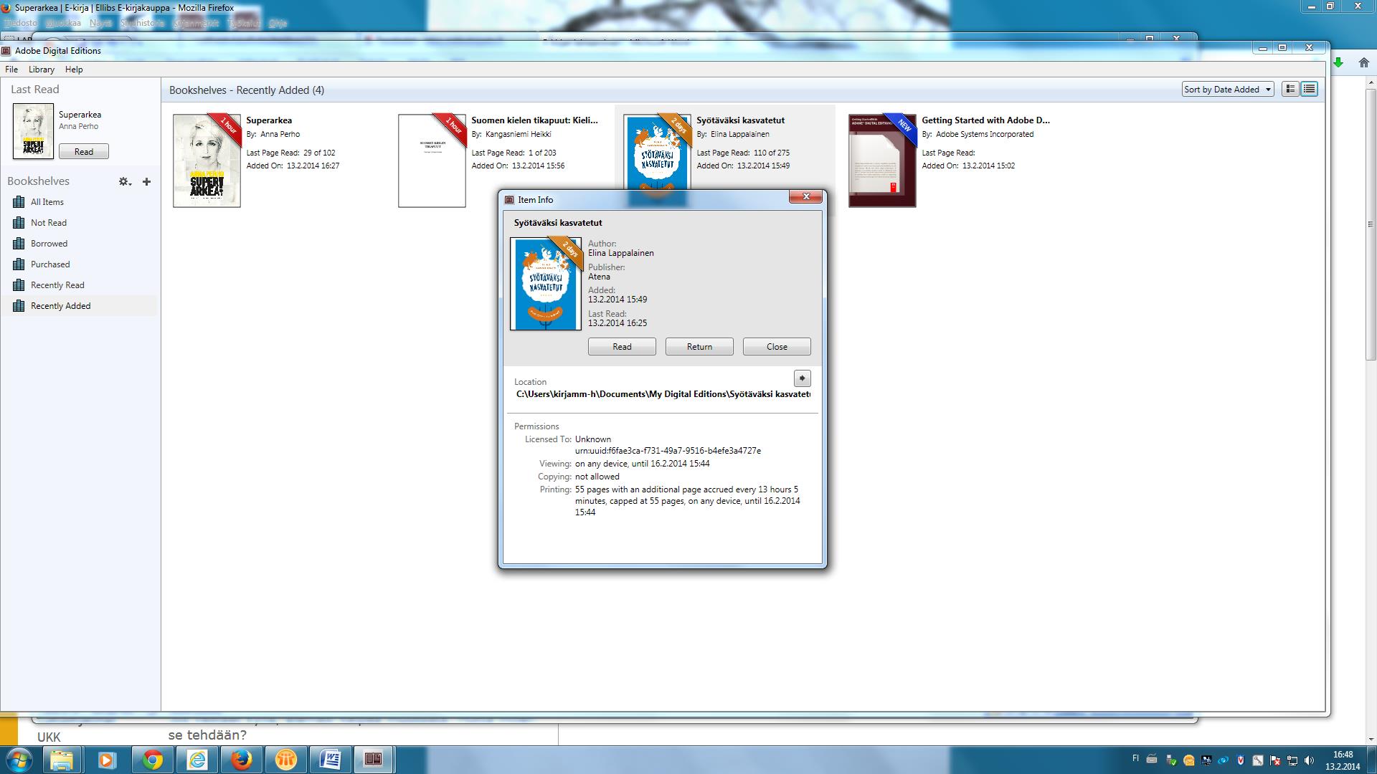Select the Purchased bookshelf

pos(79,264)
